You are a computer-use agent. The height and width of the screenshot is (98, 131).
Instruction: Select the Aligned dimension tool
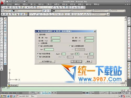(33, 14)
